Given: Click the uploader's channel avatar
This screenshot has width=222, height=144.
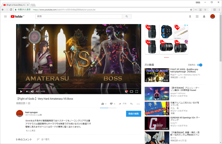Looking at the screenshot, I should (x=19, y=114).
